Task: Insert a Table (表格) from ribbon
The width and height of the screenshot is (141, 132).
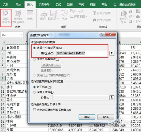Action: click(30, 15)
